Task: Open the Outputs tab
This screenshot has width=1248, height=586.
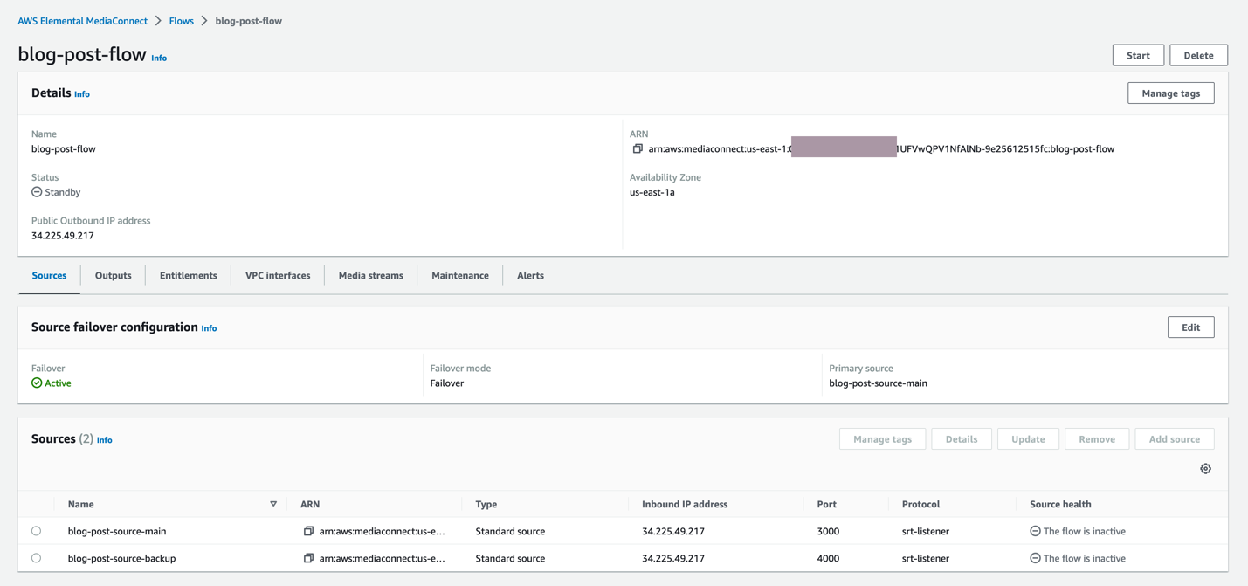Action: click(x=114, y=275)
